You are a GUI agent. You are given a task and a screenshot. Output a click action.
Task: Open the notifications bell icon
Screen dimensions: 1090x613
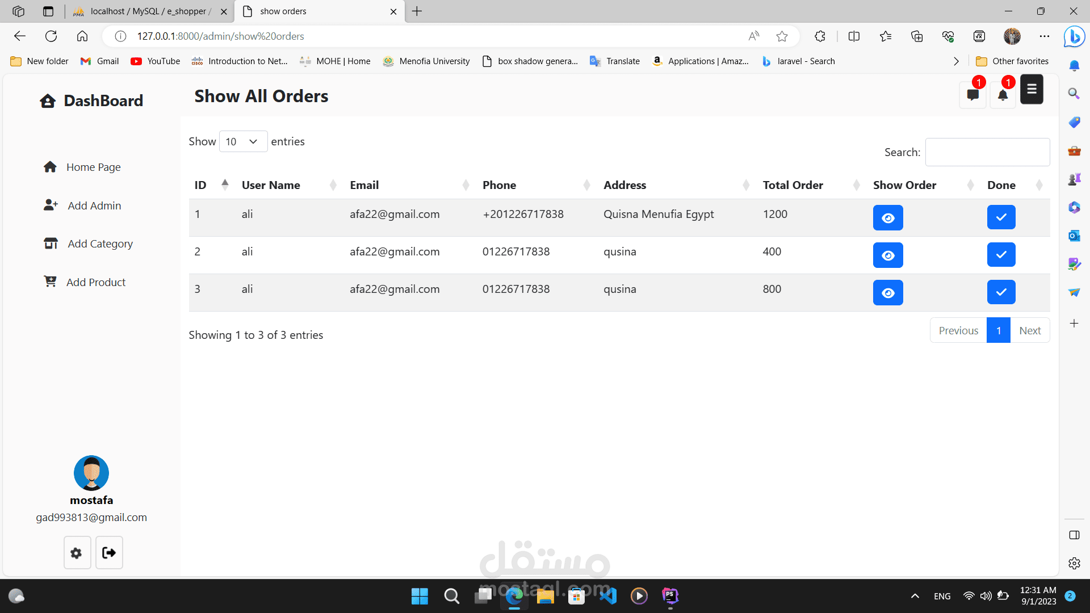[x=1003, y=95]
